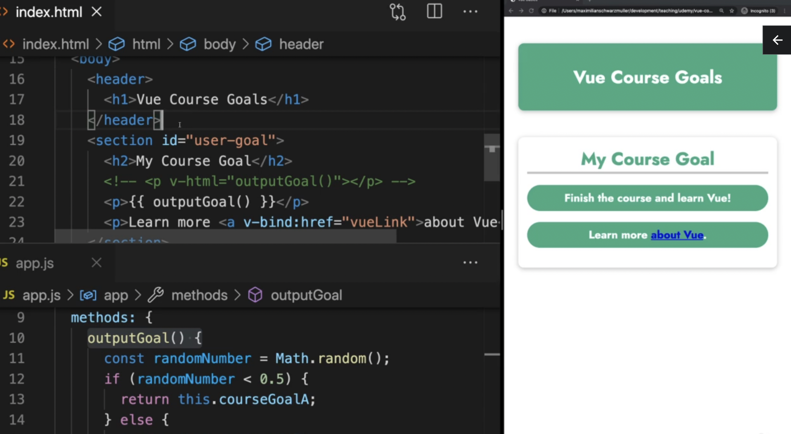This screenshot has width=791, height=434.
Task: Click the else keyword on line 14
Action: 137,420
